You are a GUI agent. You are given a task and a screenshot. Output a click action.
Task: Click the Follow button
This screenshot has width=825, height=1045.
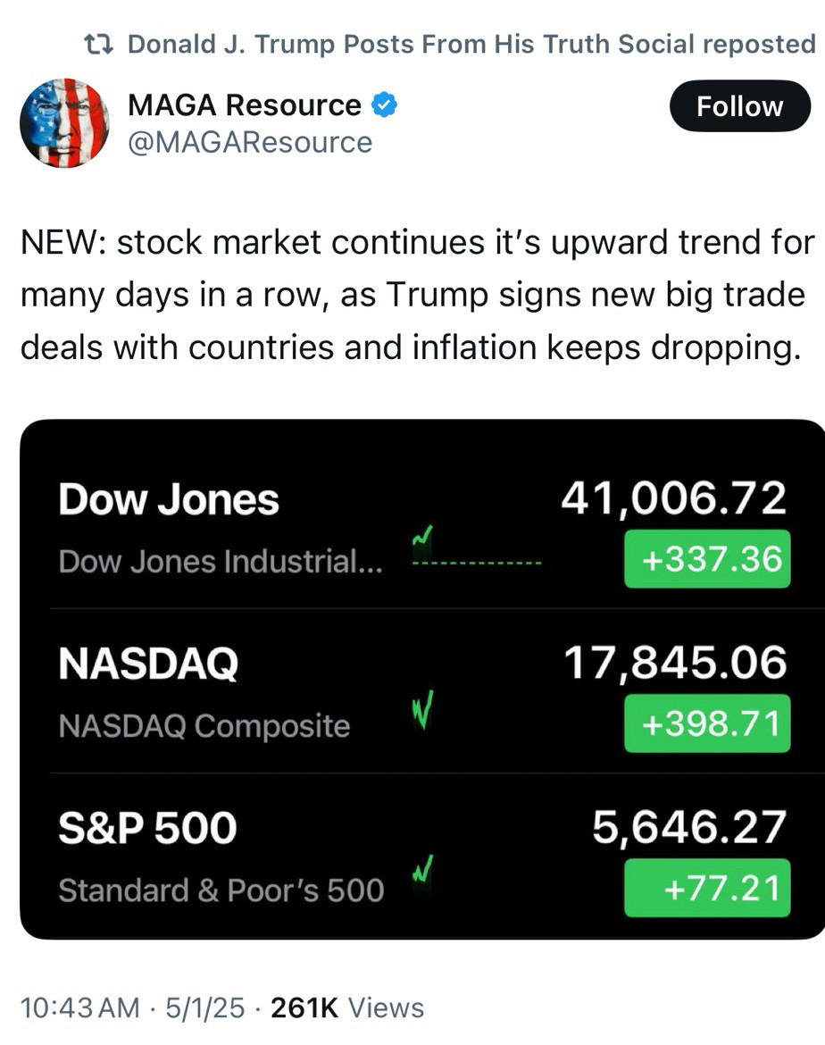[x=739, y=106]
